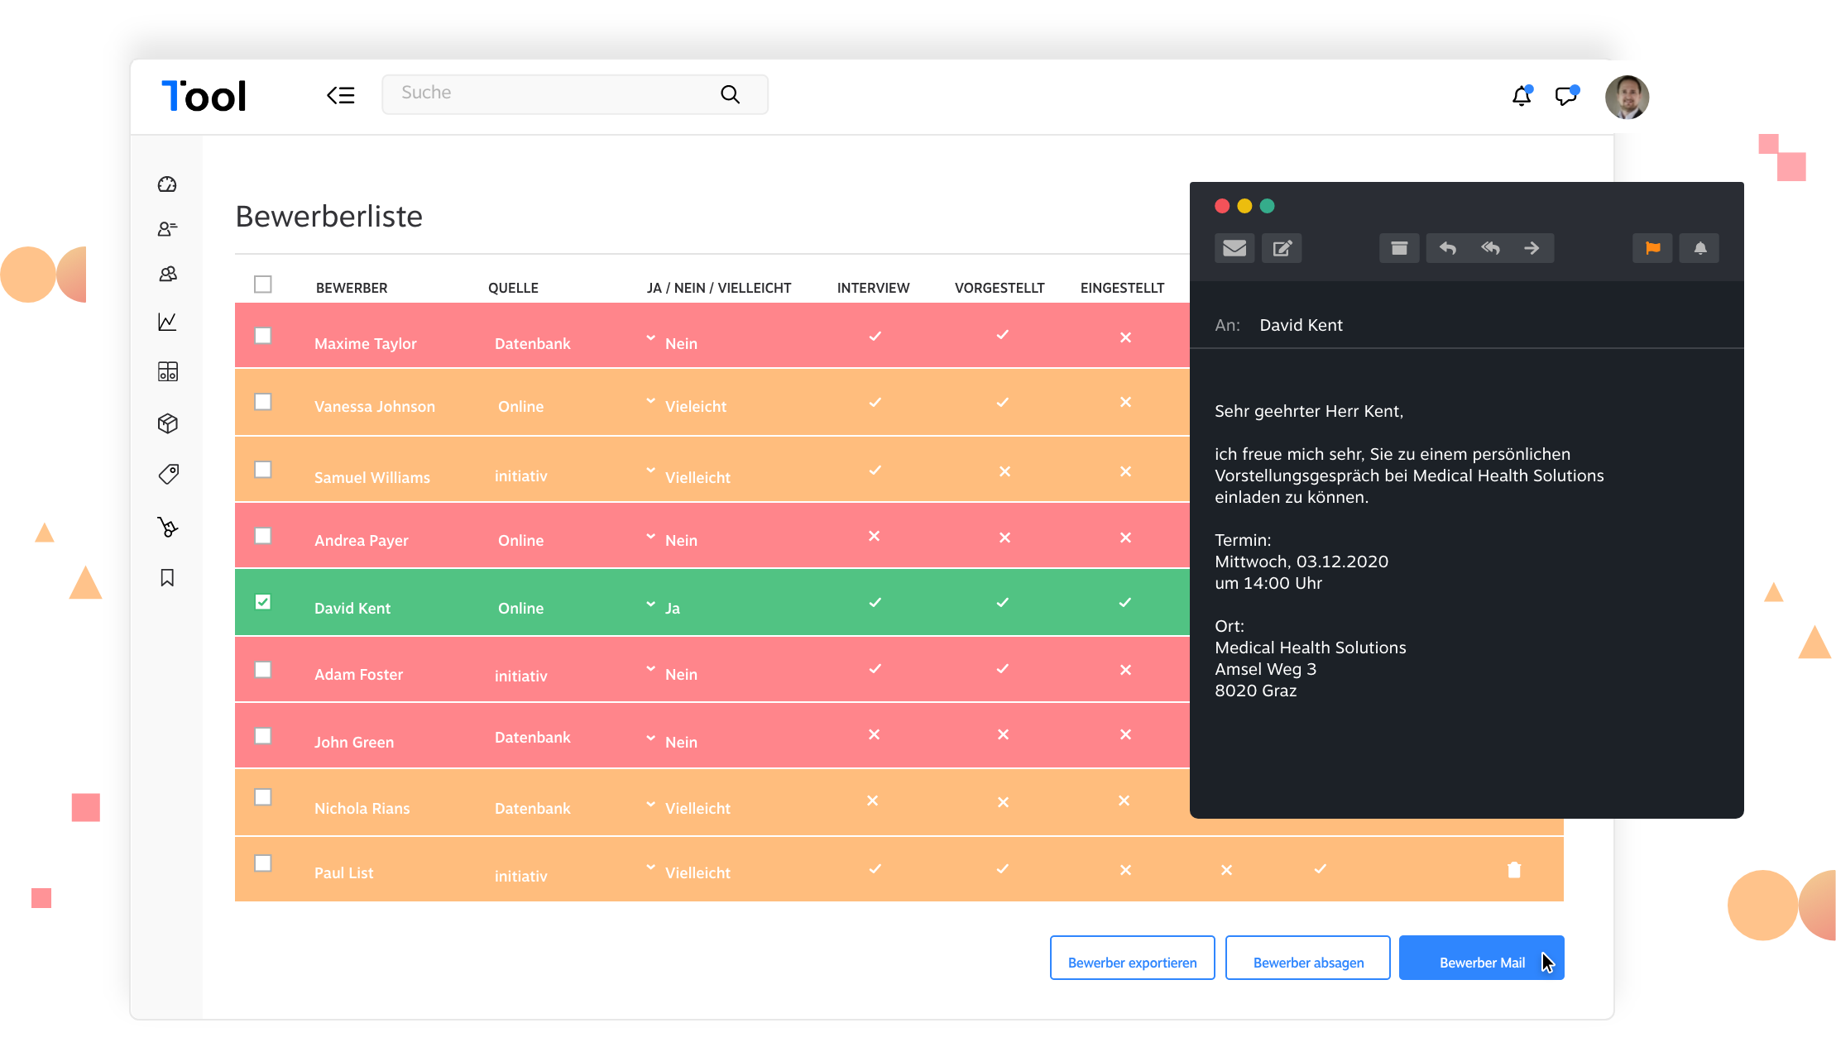Expand David Kent's Ja dropdown
The height and width of the screenshot is (1042, 1836).
[651, 604]
